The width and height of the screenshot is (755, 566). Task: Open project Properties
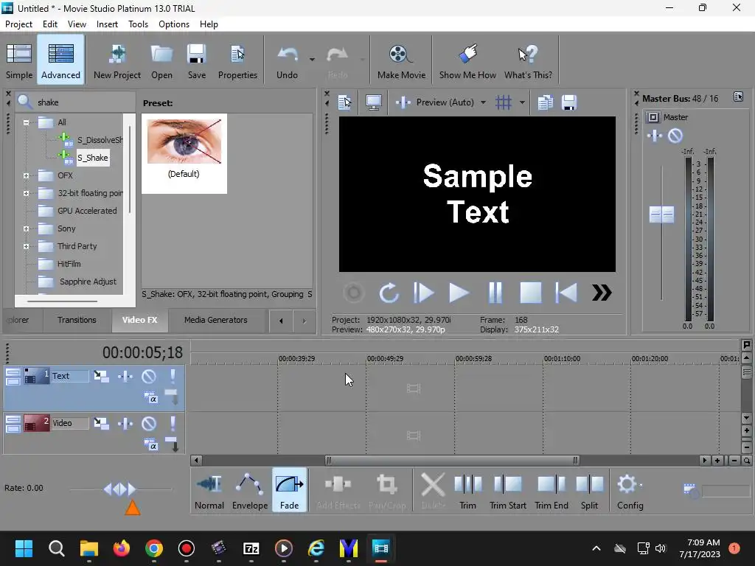pyautogui.click(x=237, y=60)
